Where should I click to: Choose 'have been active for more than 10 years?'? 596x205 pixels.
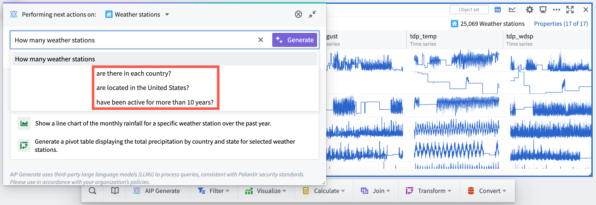click(155, 102)
